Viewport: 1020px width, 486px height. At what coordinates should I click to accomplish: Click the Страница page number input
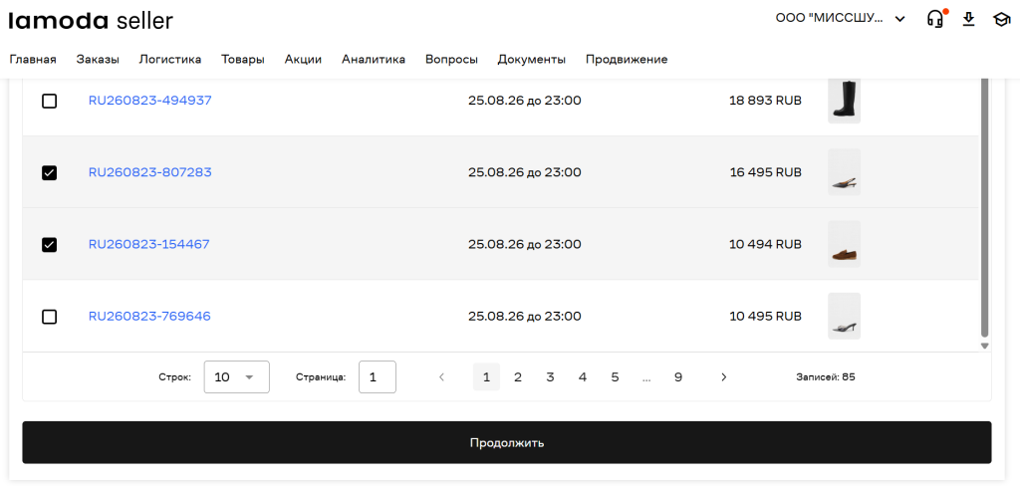(378, 377)
